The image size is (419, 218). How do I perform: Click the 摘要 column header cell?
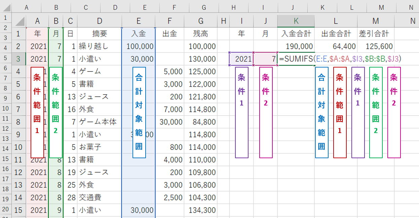click(x=100, y=33)
